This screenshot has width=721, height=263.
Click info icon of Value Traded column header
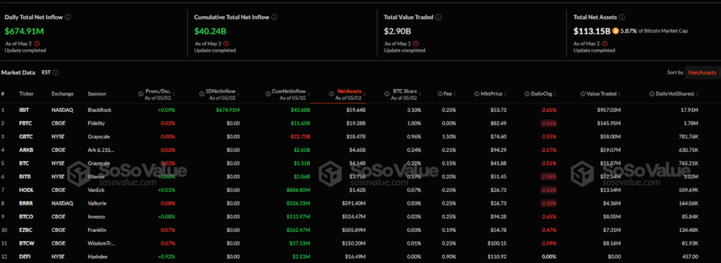coord(583,94)
